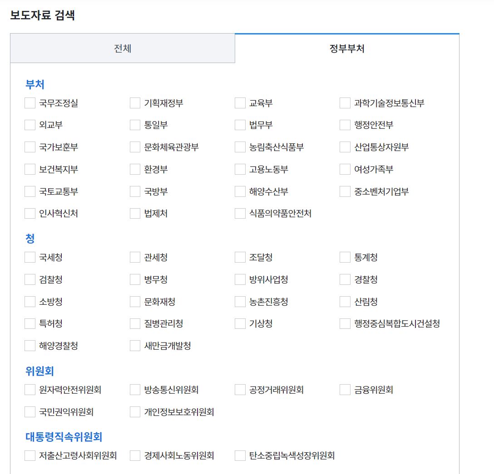Tick 산업통상자원부 checkbox

tap(345, 147)
